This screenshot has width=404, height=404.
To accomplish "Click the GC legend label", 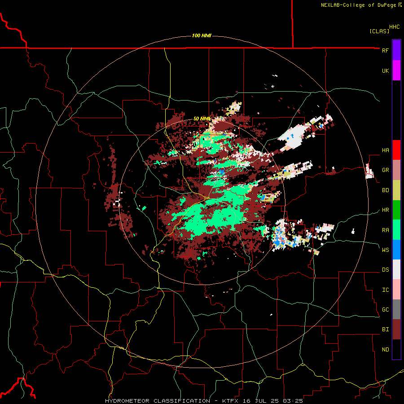I will click(x=385, y=309).
